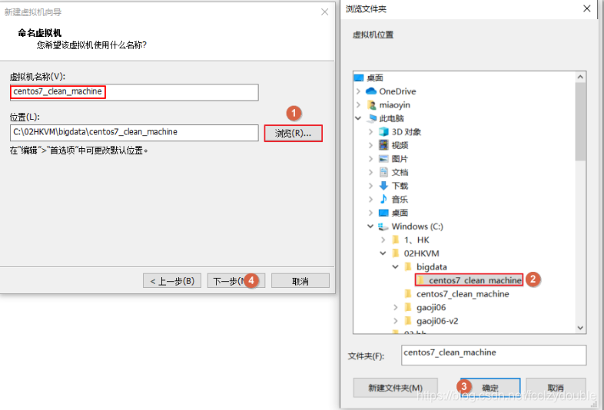The height and width of the screenshot is (410, 604).
Task: Click the 上一步(B) back button in wizard
Action: click(172, 281)
